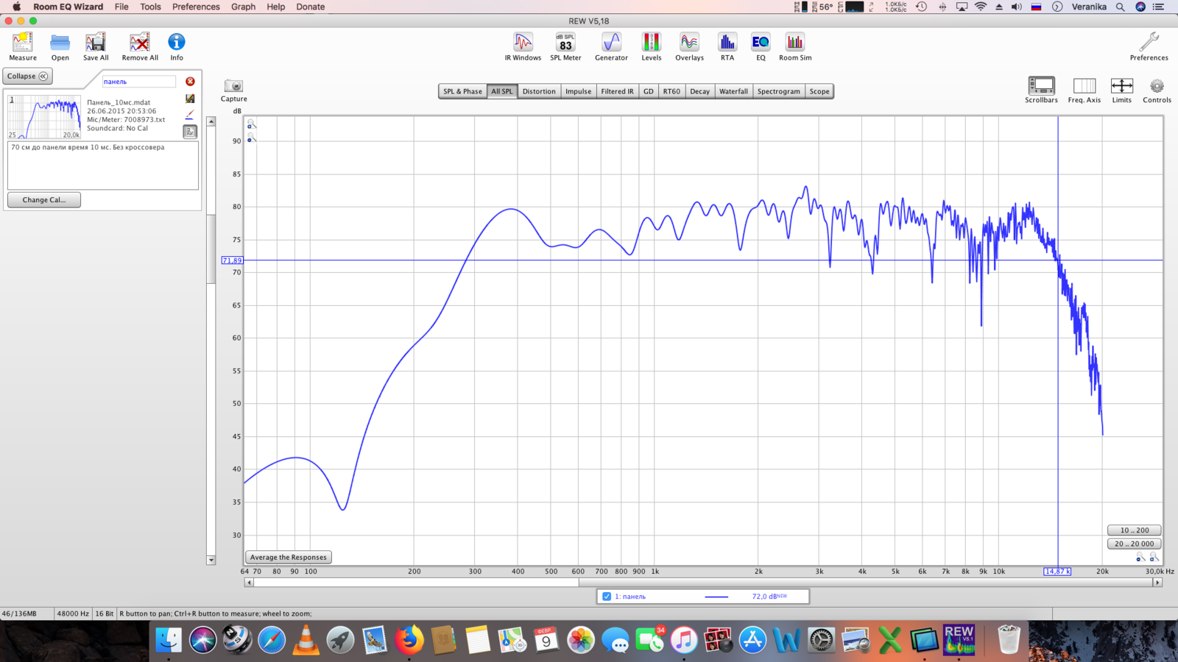The height and width of the screenshot is (662, 1178).
Task: Uncheck the 1: панель trace checkbox
Action: [x=607, y=597]
